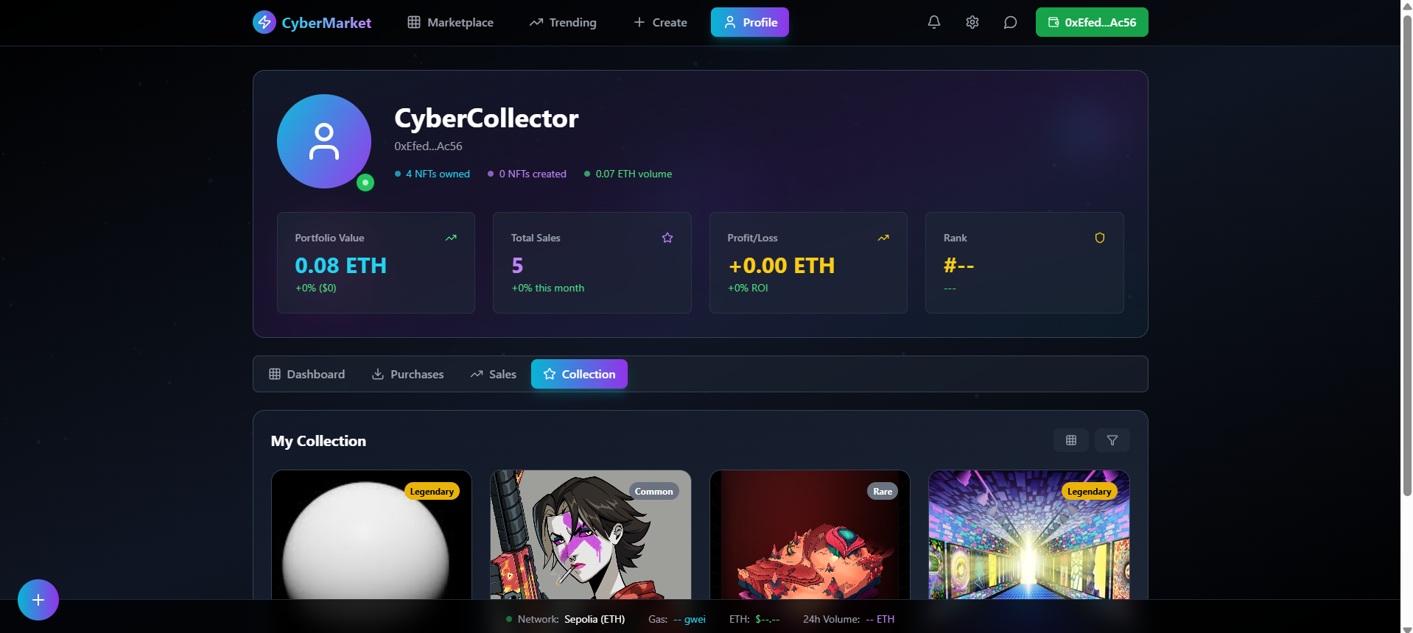Open settings gear icon in header
The width and height of the screenshot is (1413, 633).
click(972, 22)
